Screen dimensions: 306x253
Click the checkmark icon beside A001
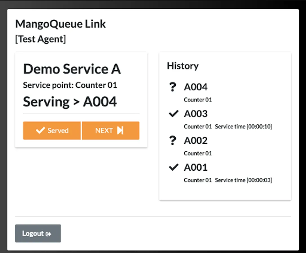(x=173, y=167)
